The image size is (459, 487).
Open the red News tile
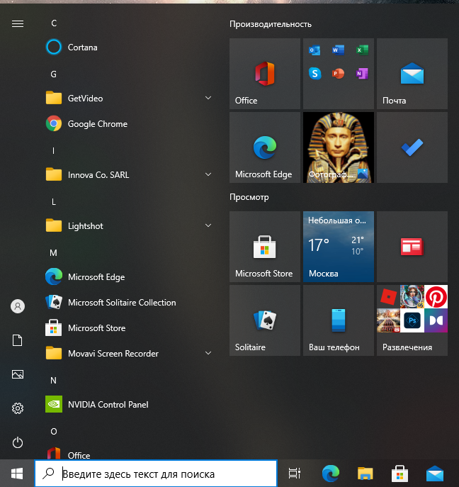point(412,247)
